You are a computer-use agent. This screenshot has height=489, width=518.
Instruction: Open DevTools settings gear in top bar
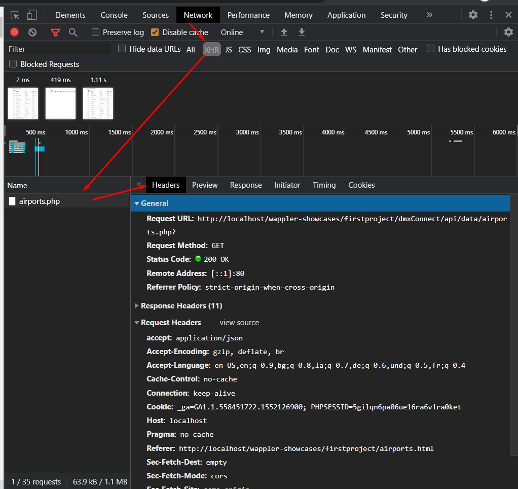473,15
